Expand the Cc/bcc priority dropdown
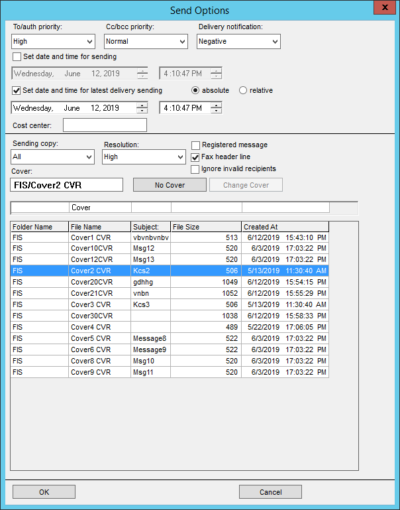The image size is (400, 510). coord(145,41)
